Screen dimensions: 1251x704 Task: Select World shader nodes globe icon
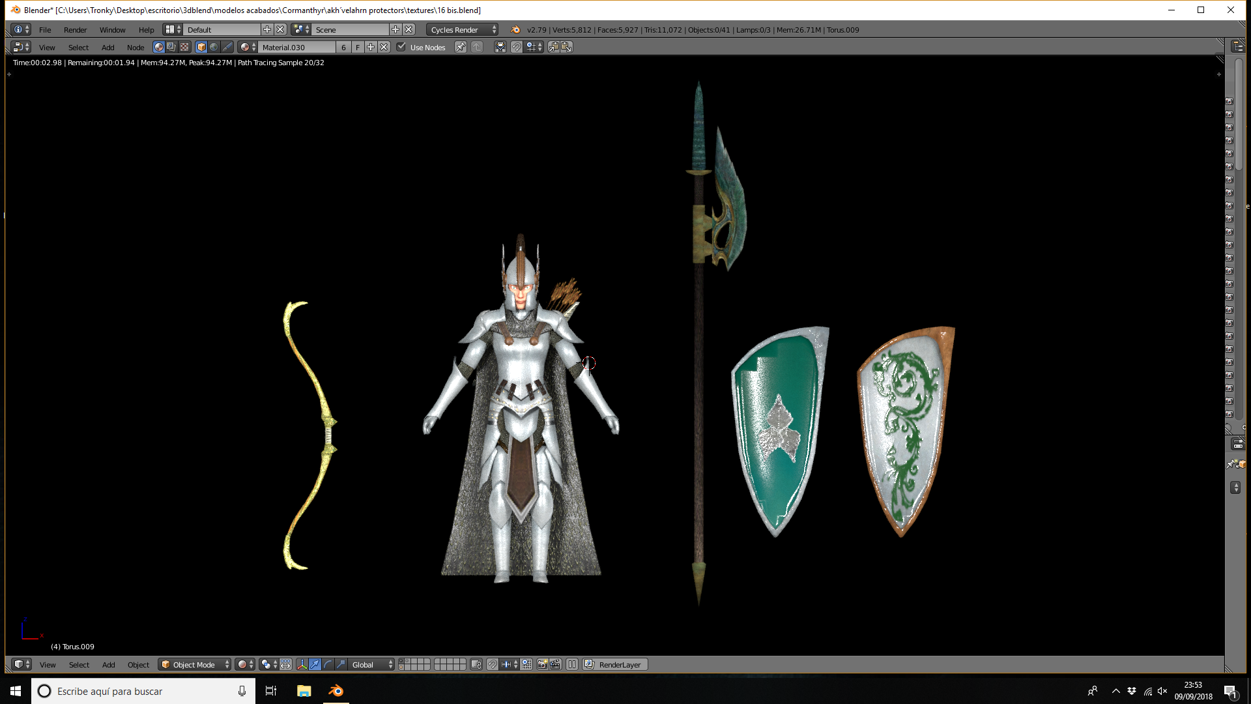pyautogui.click(x=214, y=47)
